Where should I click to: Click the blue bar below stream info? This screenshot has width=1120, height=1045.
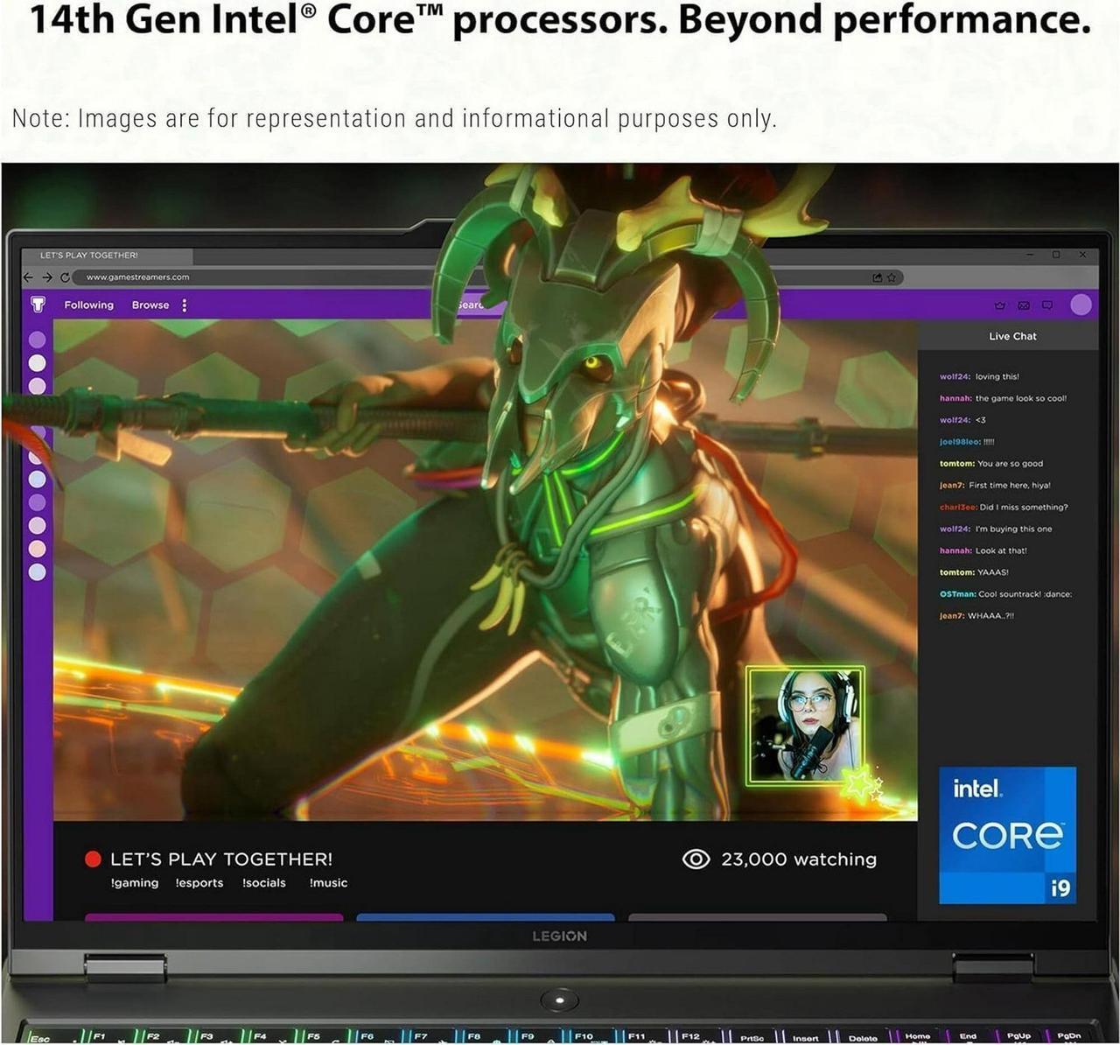[486, 917]
